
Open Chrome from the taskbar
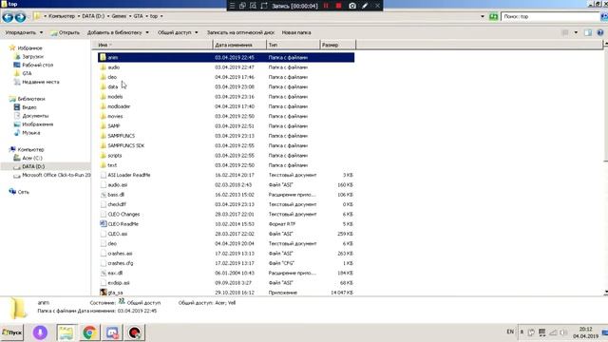click(89, 332)
